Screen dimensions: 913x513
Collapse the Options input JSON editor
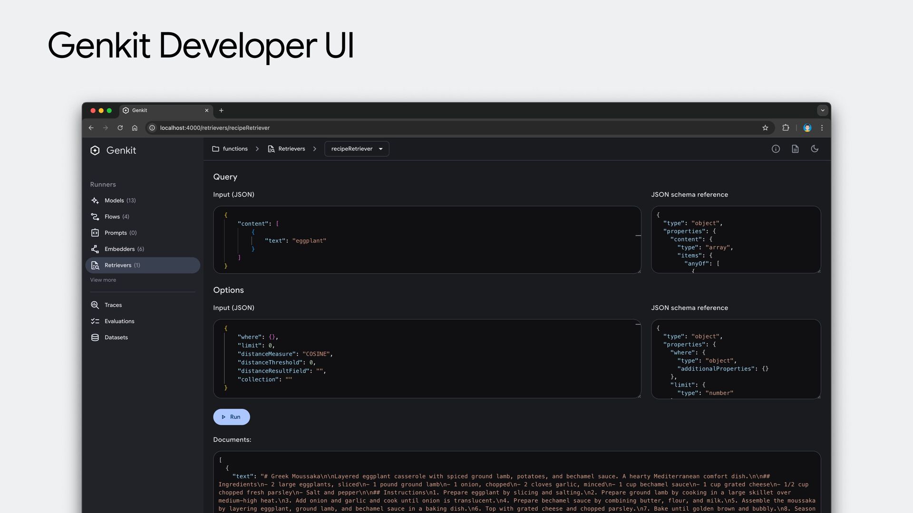pyautogui.click(x=638, y=324)
